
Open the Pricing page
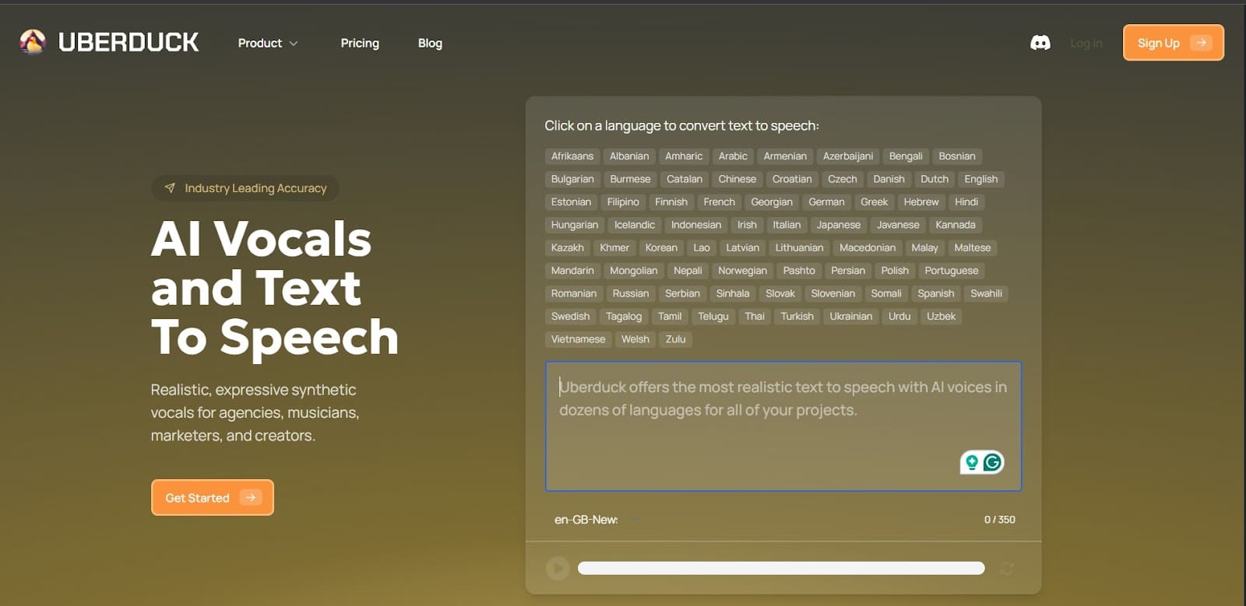(360, 44)
